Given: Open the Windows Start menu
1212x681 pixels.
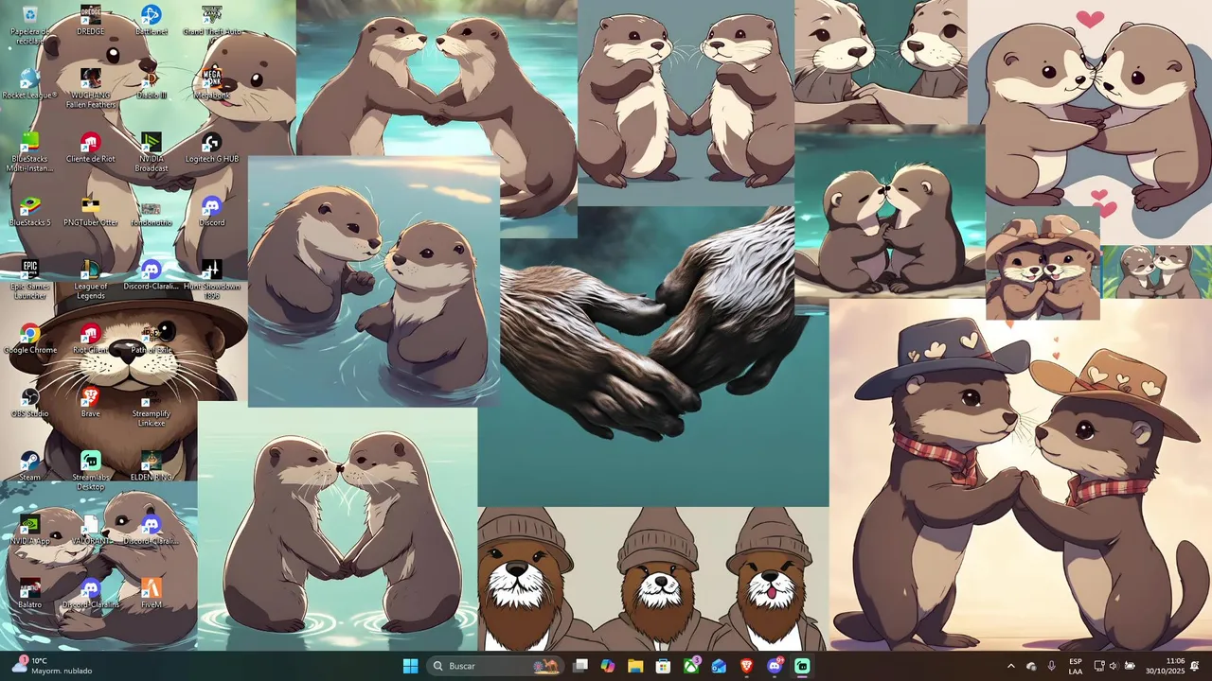Looking at the screenshot, I should pos(410,666).
